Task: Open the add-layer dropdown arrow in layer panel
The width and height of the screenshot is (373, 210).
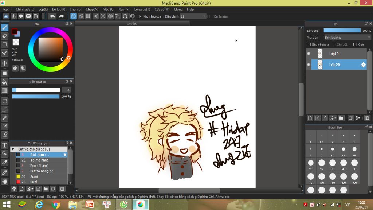Action: click(335, 118)
